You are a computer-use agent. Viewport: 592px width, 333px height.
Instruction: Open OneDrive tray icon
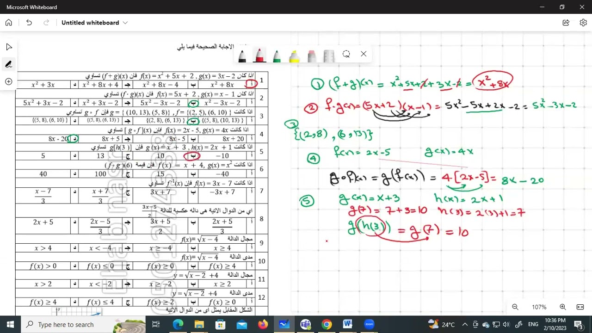(486, 324)
